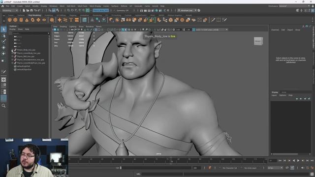Switch Layer Editor to Anim tab

point(284,92)
